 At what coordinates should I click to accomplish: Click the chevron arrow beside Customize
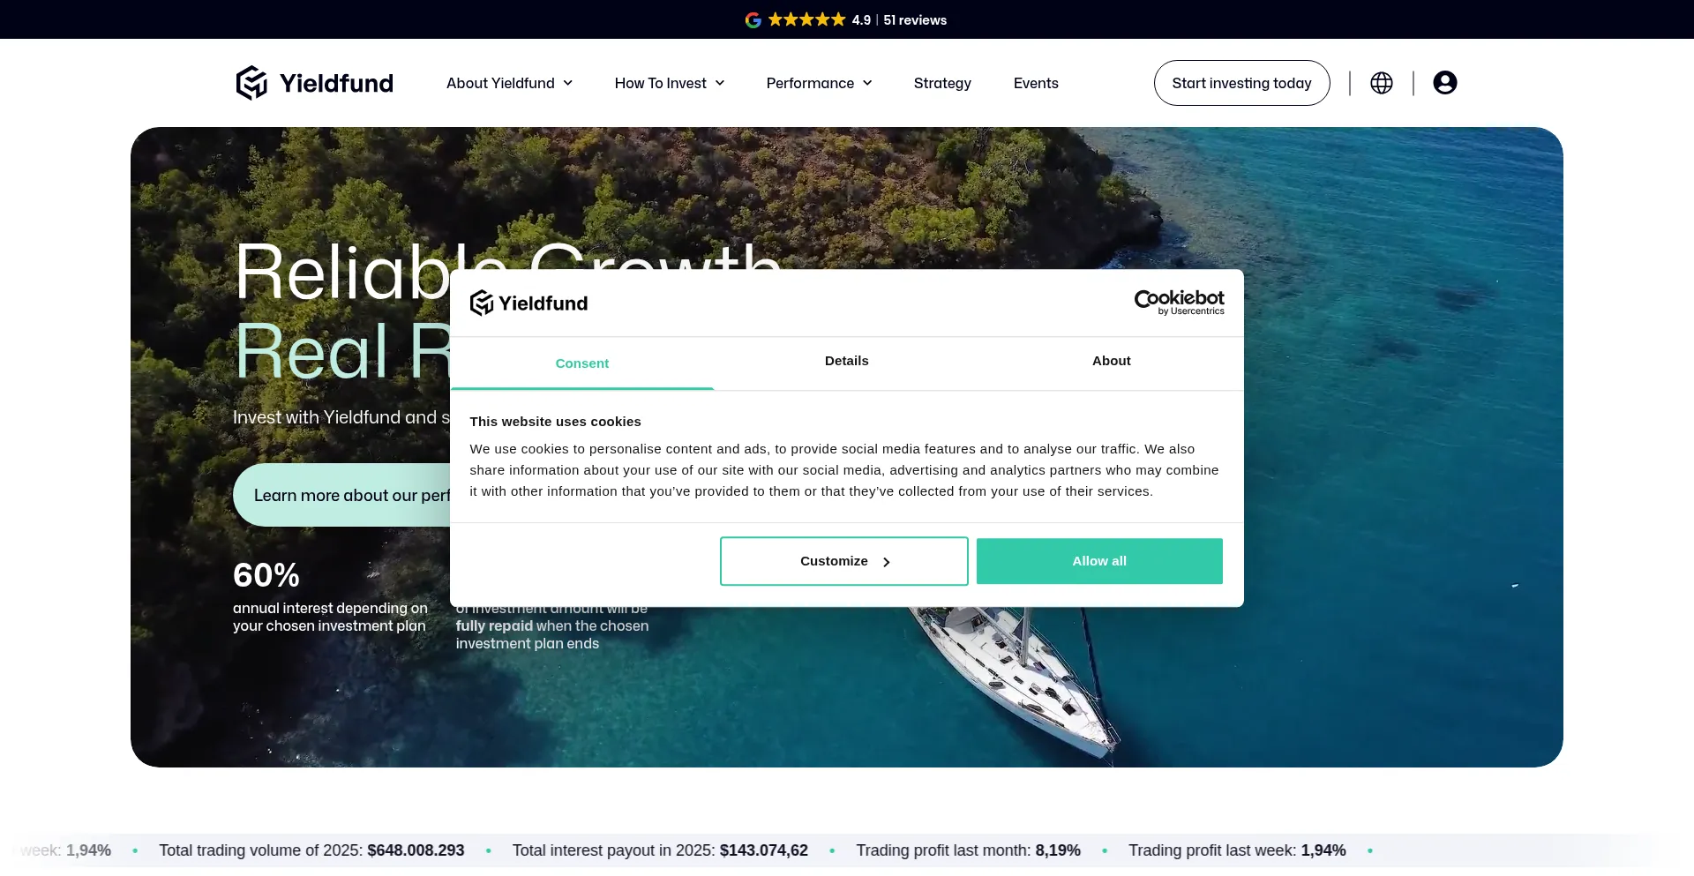pos(887,562)
